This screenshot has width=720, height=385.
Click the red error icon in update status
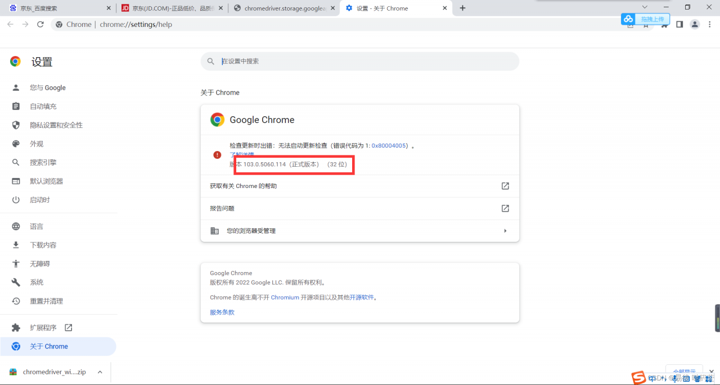point(217,155)
